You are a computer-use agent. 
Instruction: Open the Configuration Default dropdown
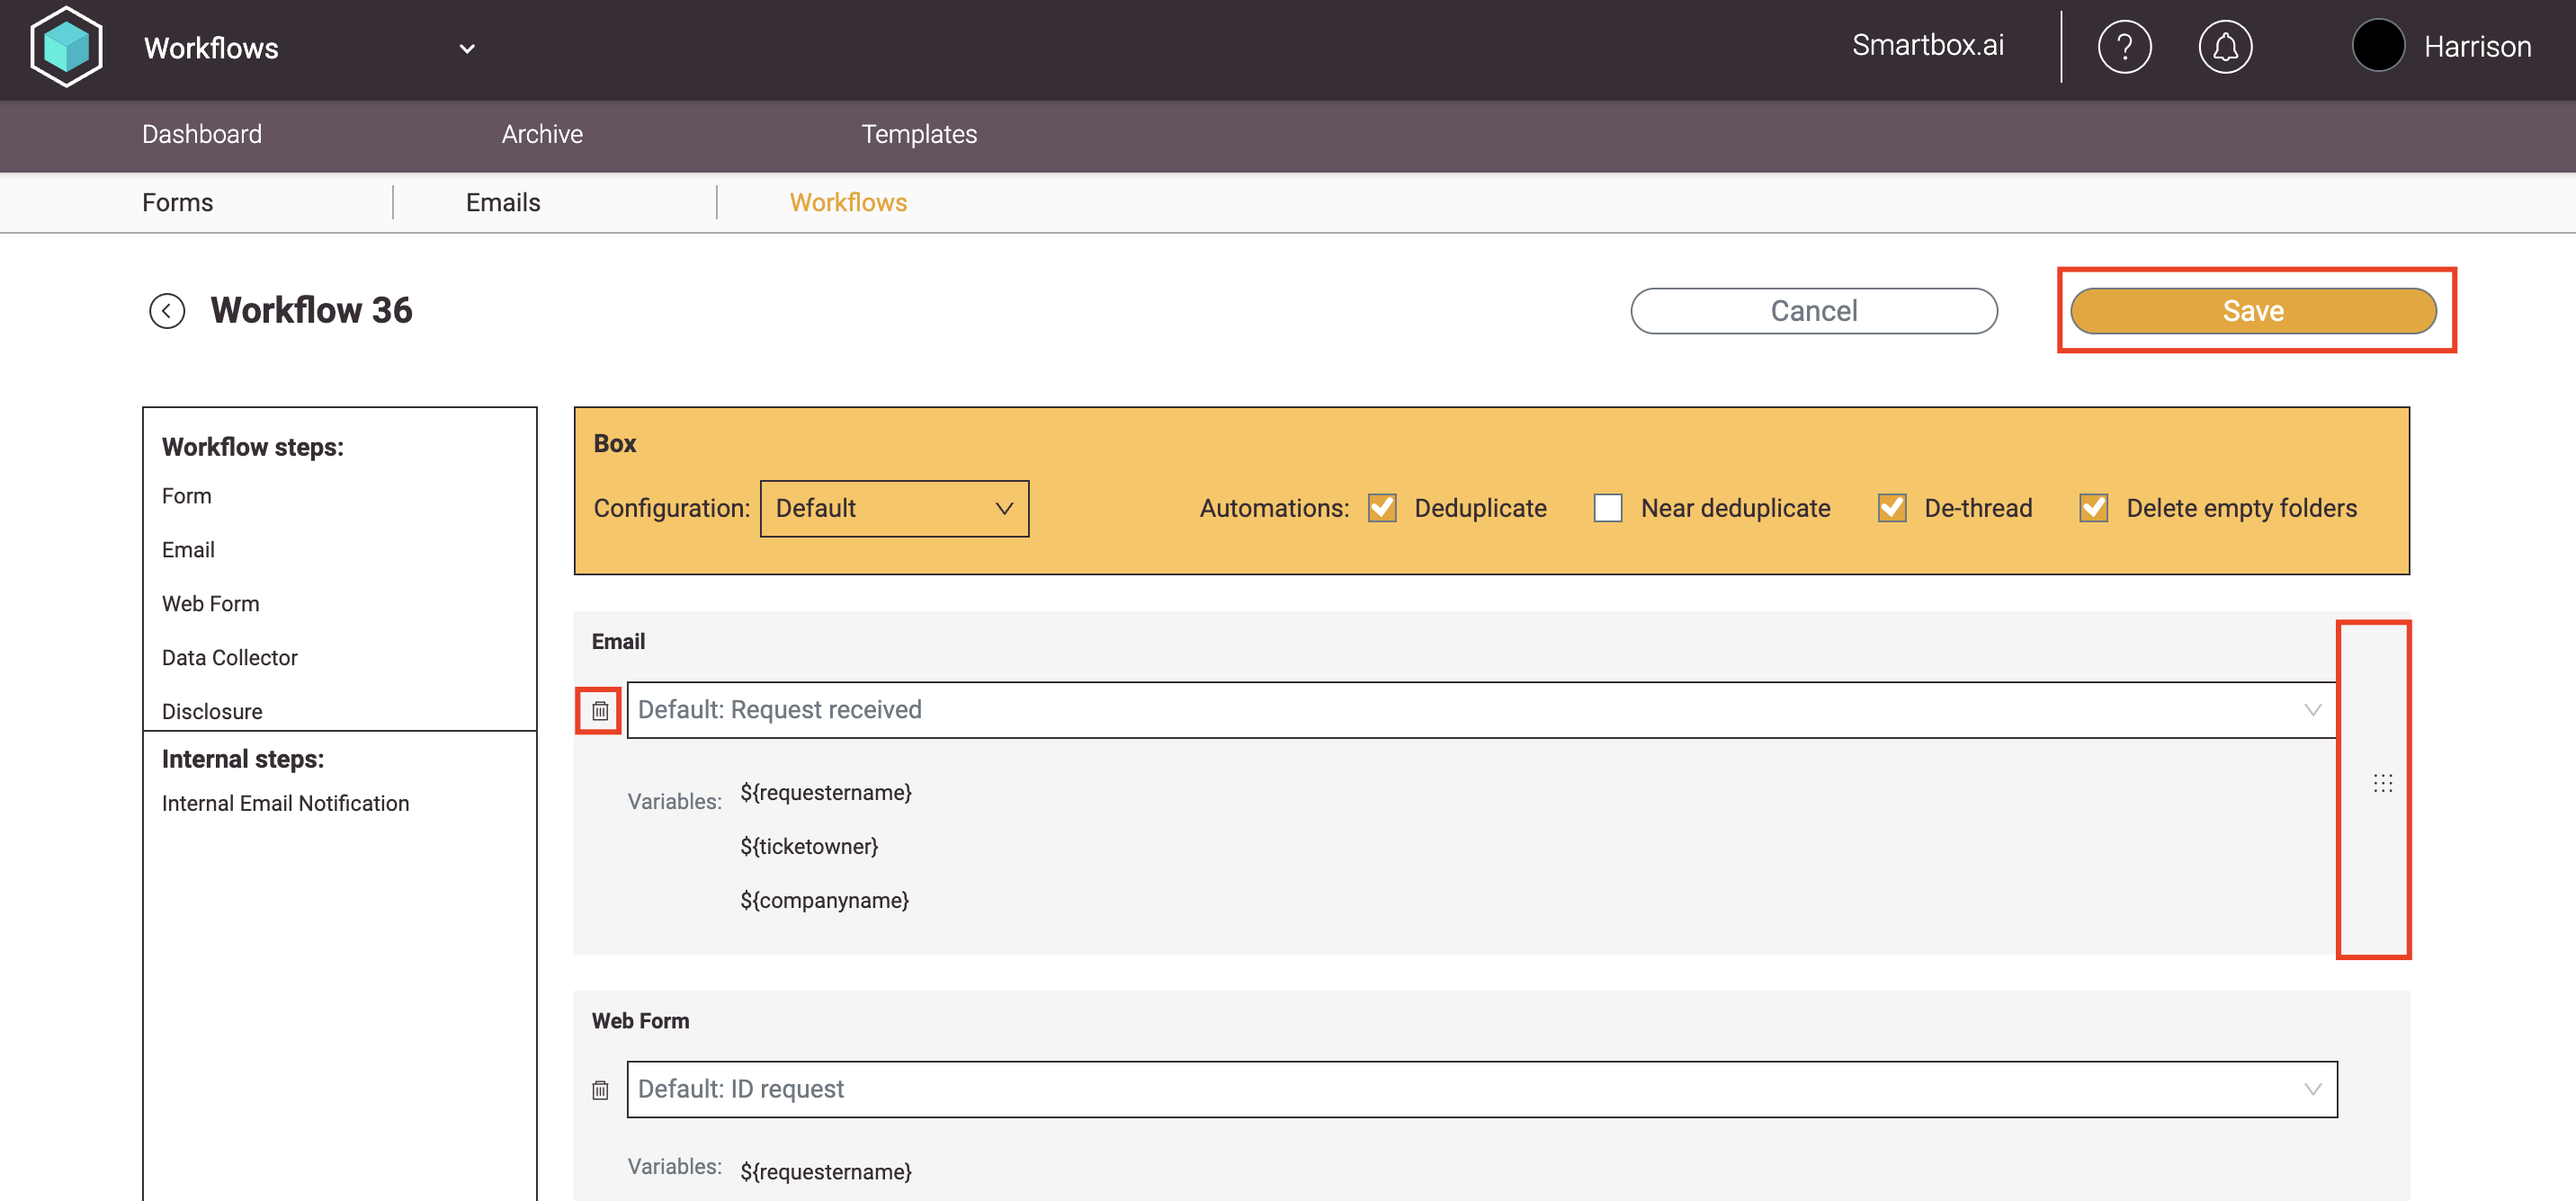click(x=894, y=509)
